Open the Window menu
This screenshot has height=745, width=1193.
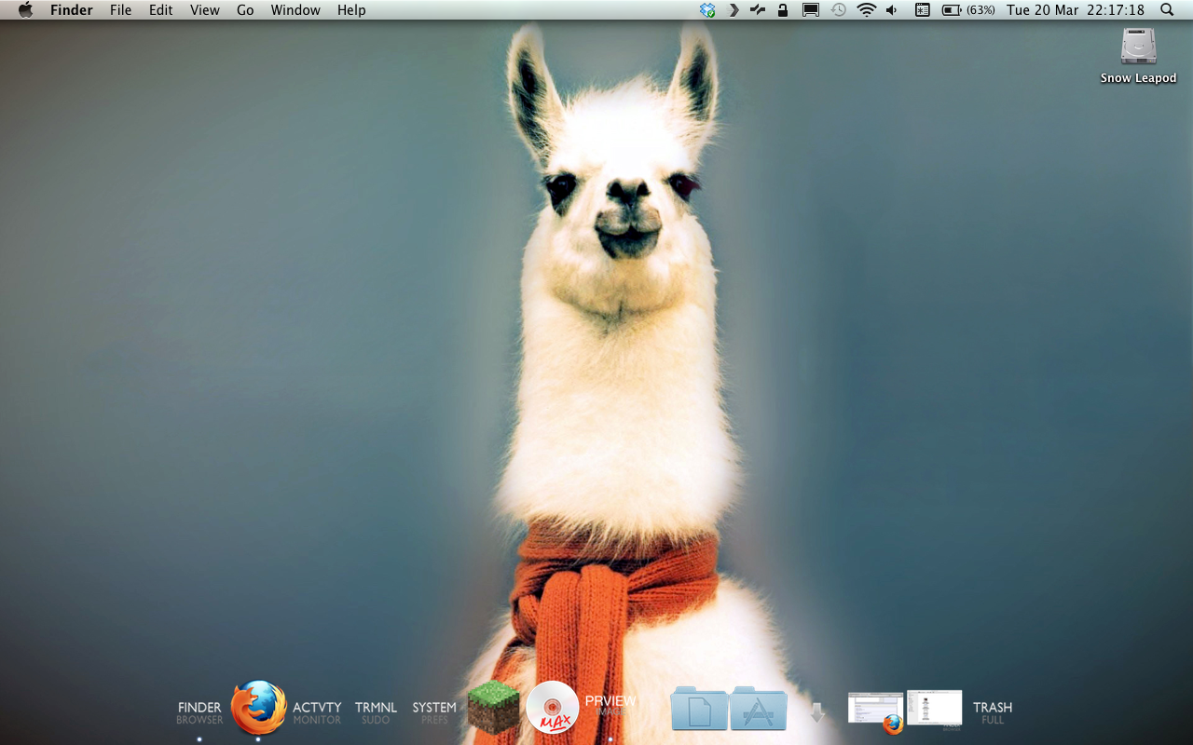click(x=295, y=10)
